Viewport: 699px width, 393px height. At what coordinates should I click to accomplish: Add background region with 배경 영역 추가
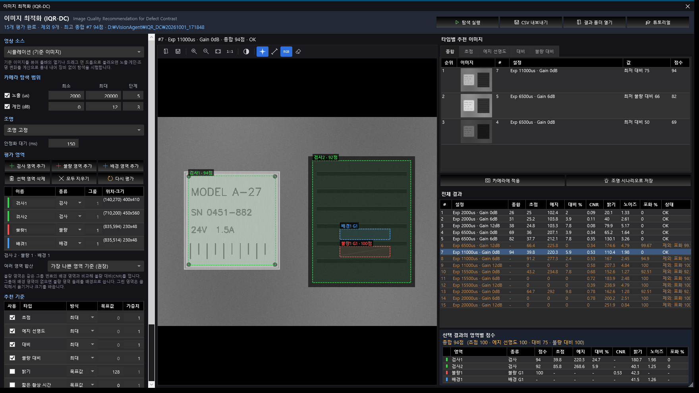coord(121,166)
